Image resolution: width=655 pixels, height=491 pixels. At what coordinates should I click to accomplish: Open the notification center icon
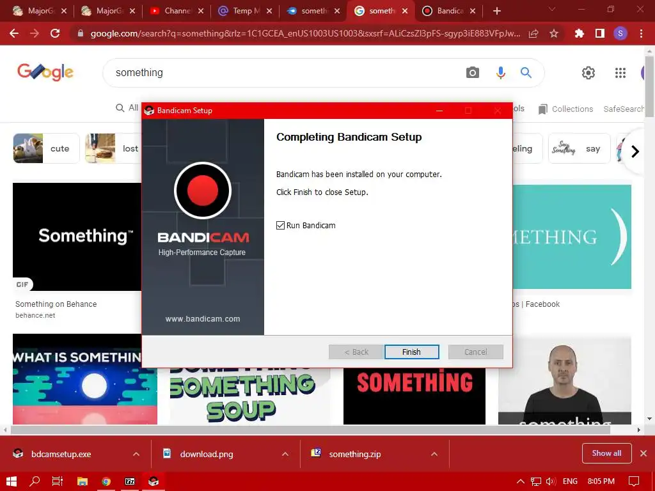click(634, 481)
